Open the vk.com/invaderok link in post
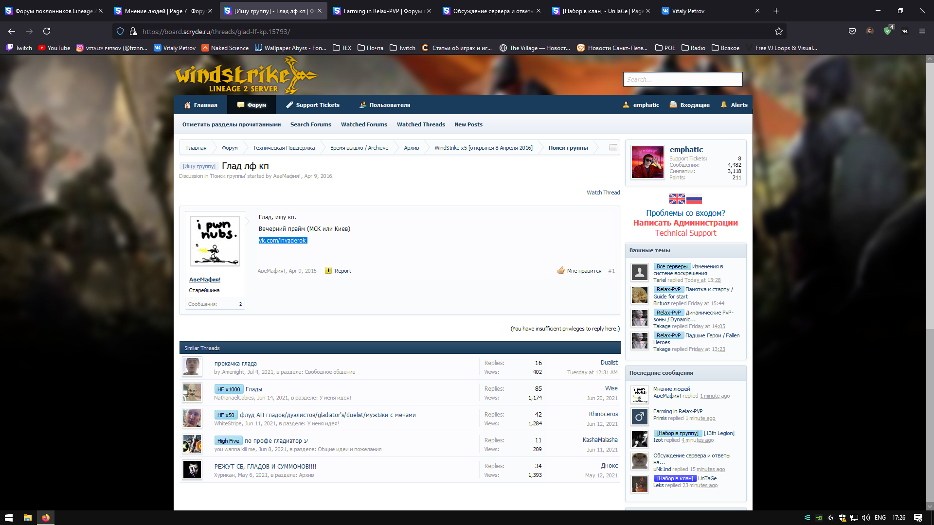The height and width of the screenshot is (525, 934). click(283, 241)
